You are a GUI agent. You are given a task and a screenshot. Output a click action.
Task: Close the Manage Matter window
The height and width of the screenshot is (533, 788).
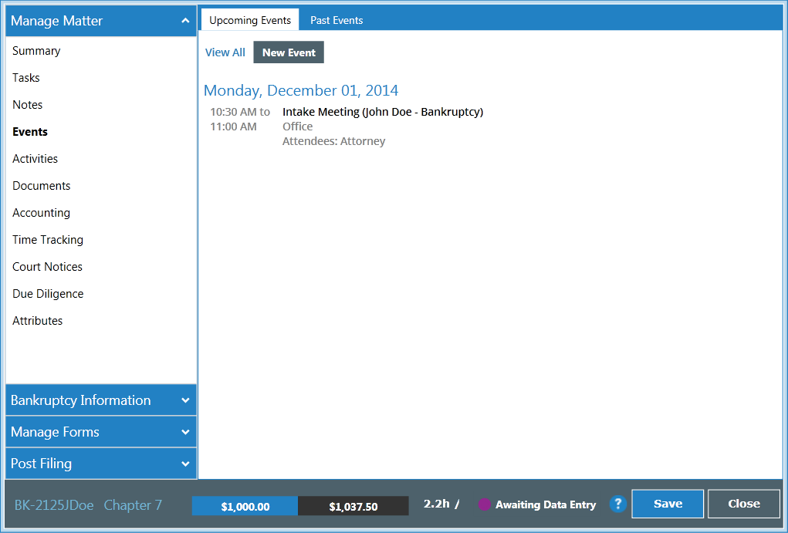pos(743,503)
